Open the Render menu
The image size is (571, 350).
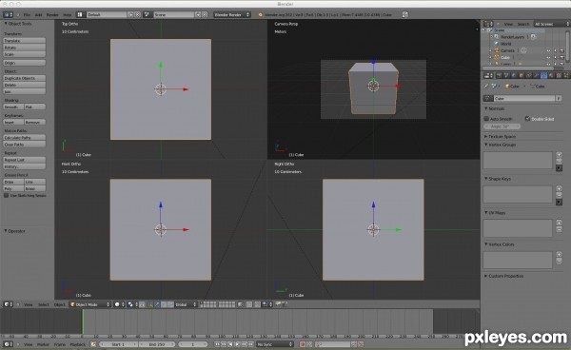(52, 15)
